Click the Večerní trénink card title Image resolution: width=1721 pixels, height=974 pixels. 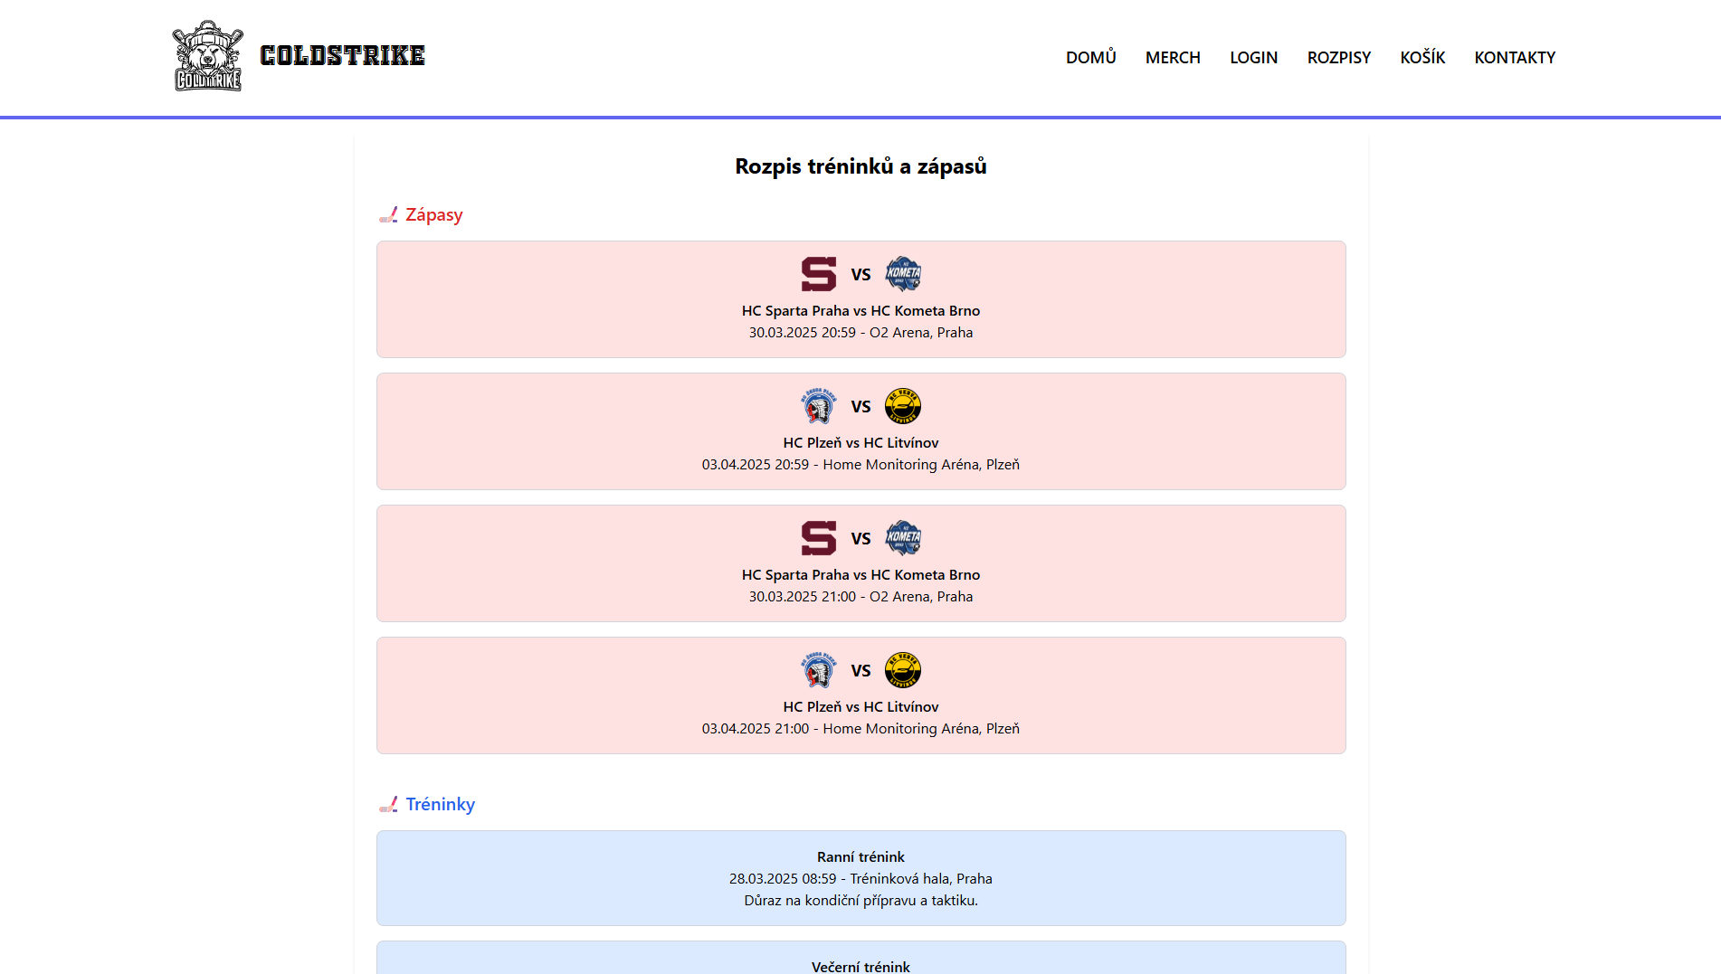pyautogui.click(x=860, y=966)
